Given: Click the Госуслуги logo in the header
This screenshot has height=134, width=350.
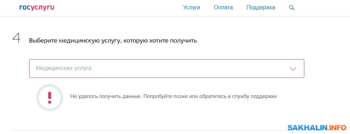Looking at the screenshot, I should click(37, 8).
